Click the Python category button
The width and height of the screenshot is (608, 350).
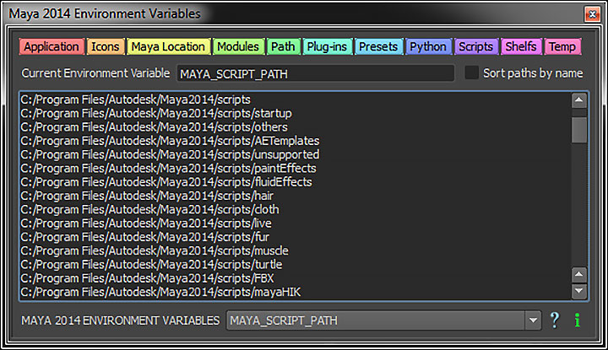(428, 47)
